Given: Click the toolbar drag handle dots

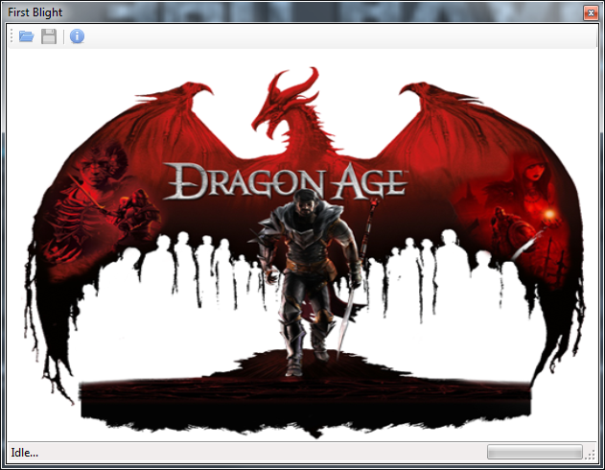Looking at the screenshot, I should pos(12,36).
